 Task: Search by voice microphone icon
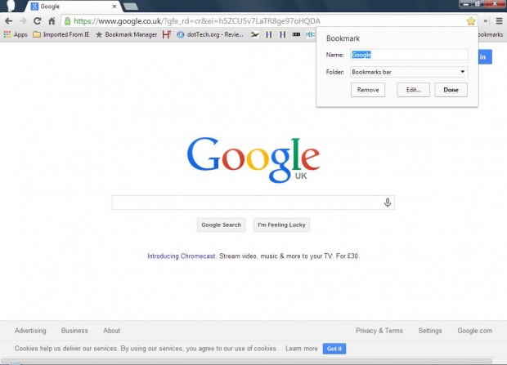[388, 203]
